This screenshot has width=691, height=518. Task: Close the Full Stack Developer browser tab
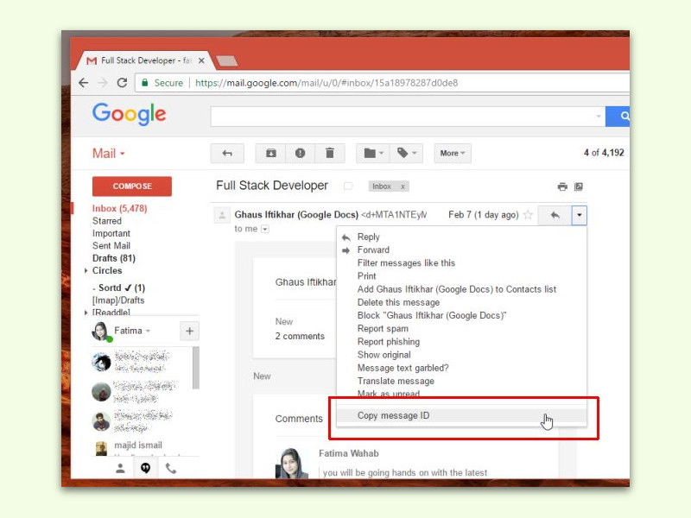tap(201, 60)
